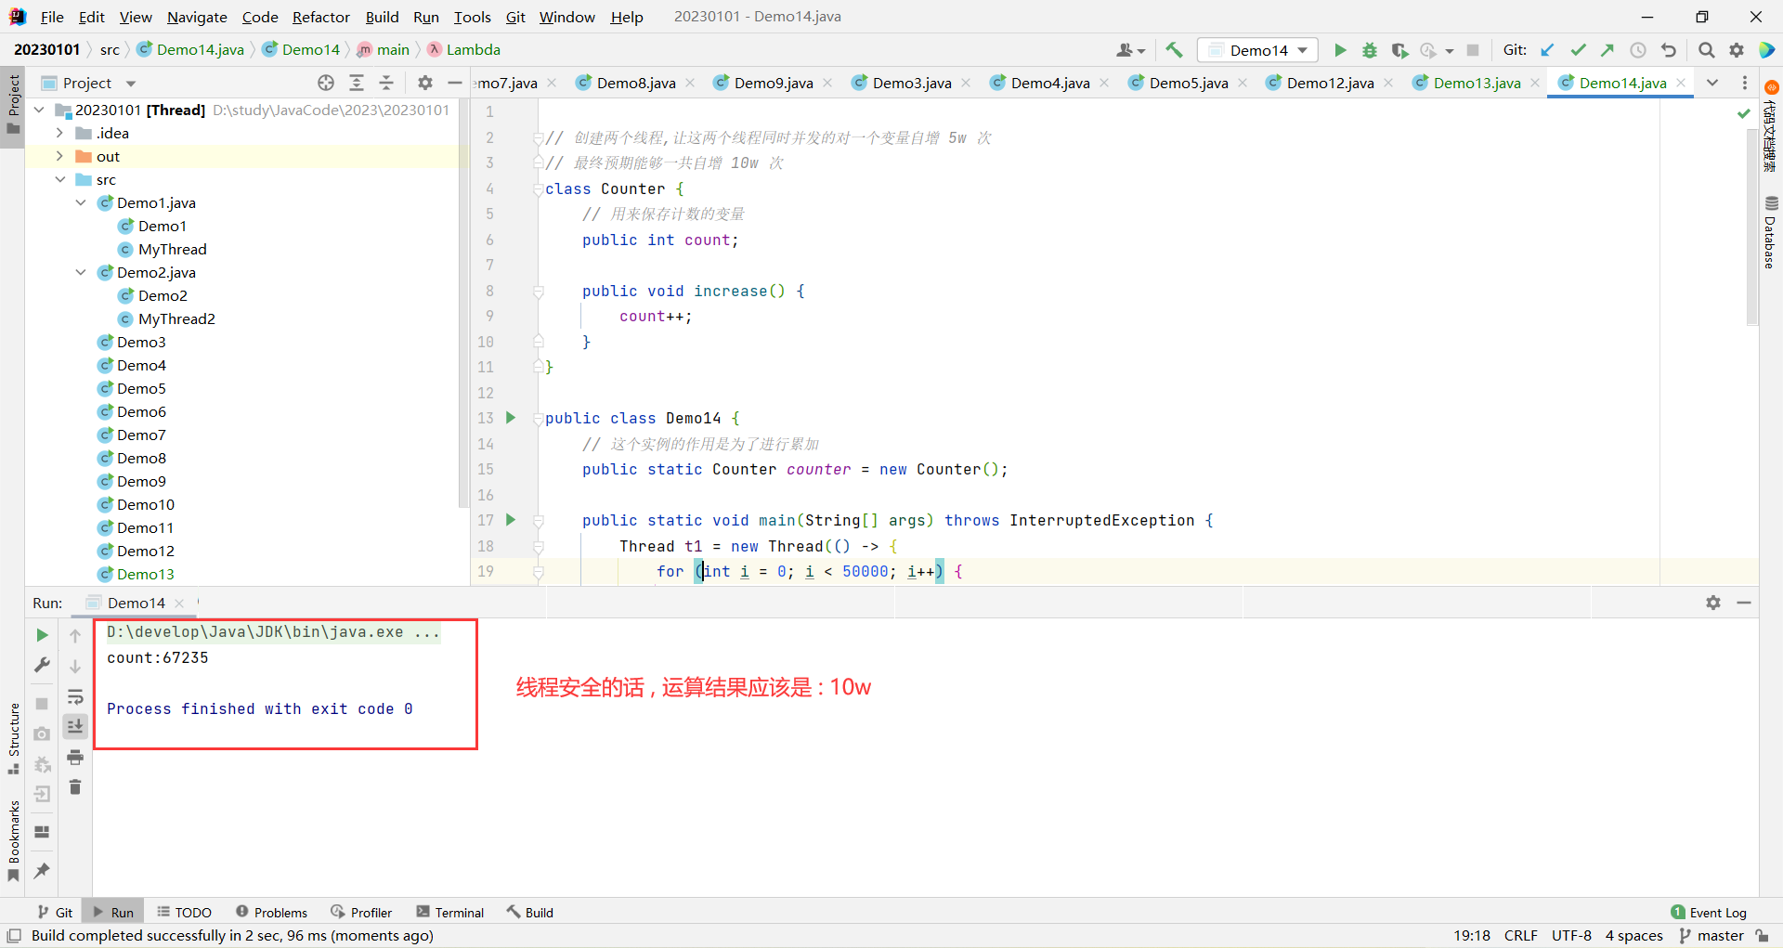Rollback changes with undo arrow icon
This screenshot has width=1783, height=948.
click(x=1669, y=50)
